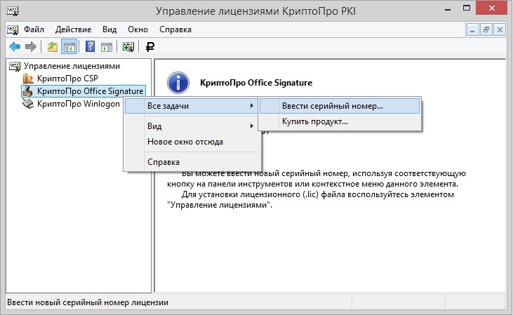
Task: Choose Купить продукт from submenu
Action: click(314, 122)
